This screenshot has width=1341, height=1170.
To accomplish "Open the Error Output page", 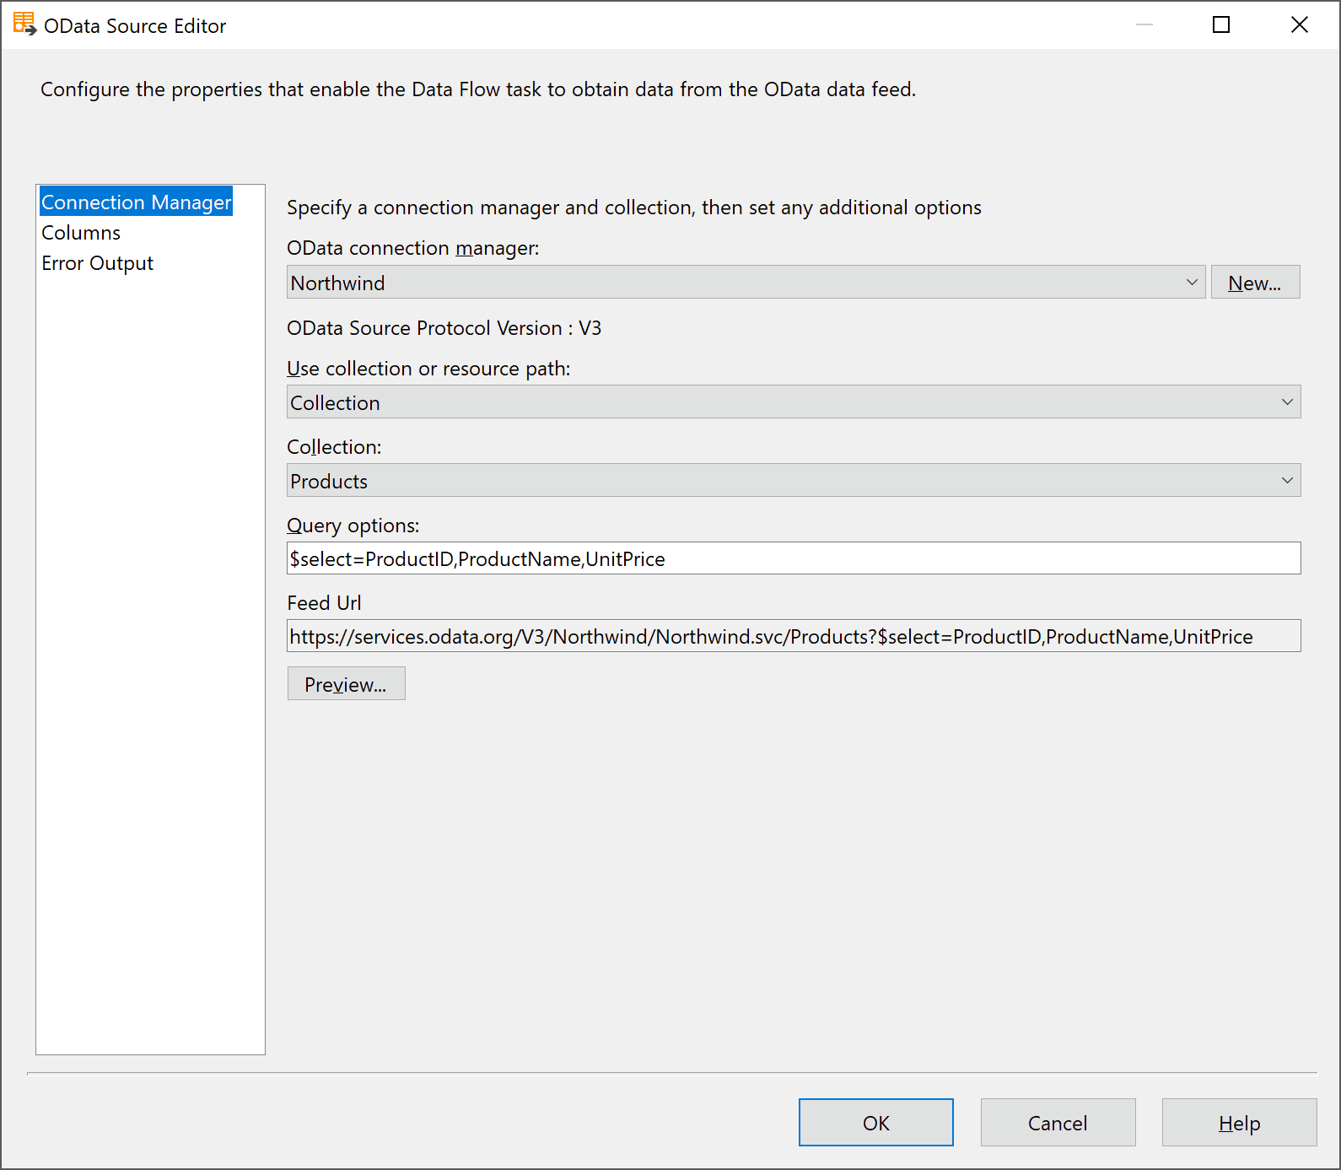I will 97,263.
